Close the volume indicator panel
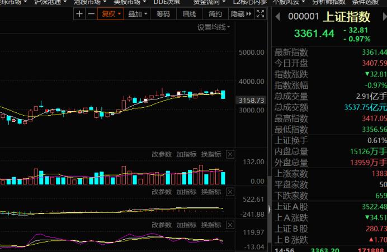This screenshot has width=387, height=252. point(229,154)
